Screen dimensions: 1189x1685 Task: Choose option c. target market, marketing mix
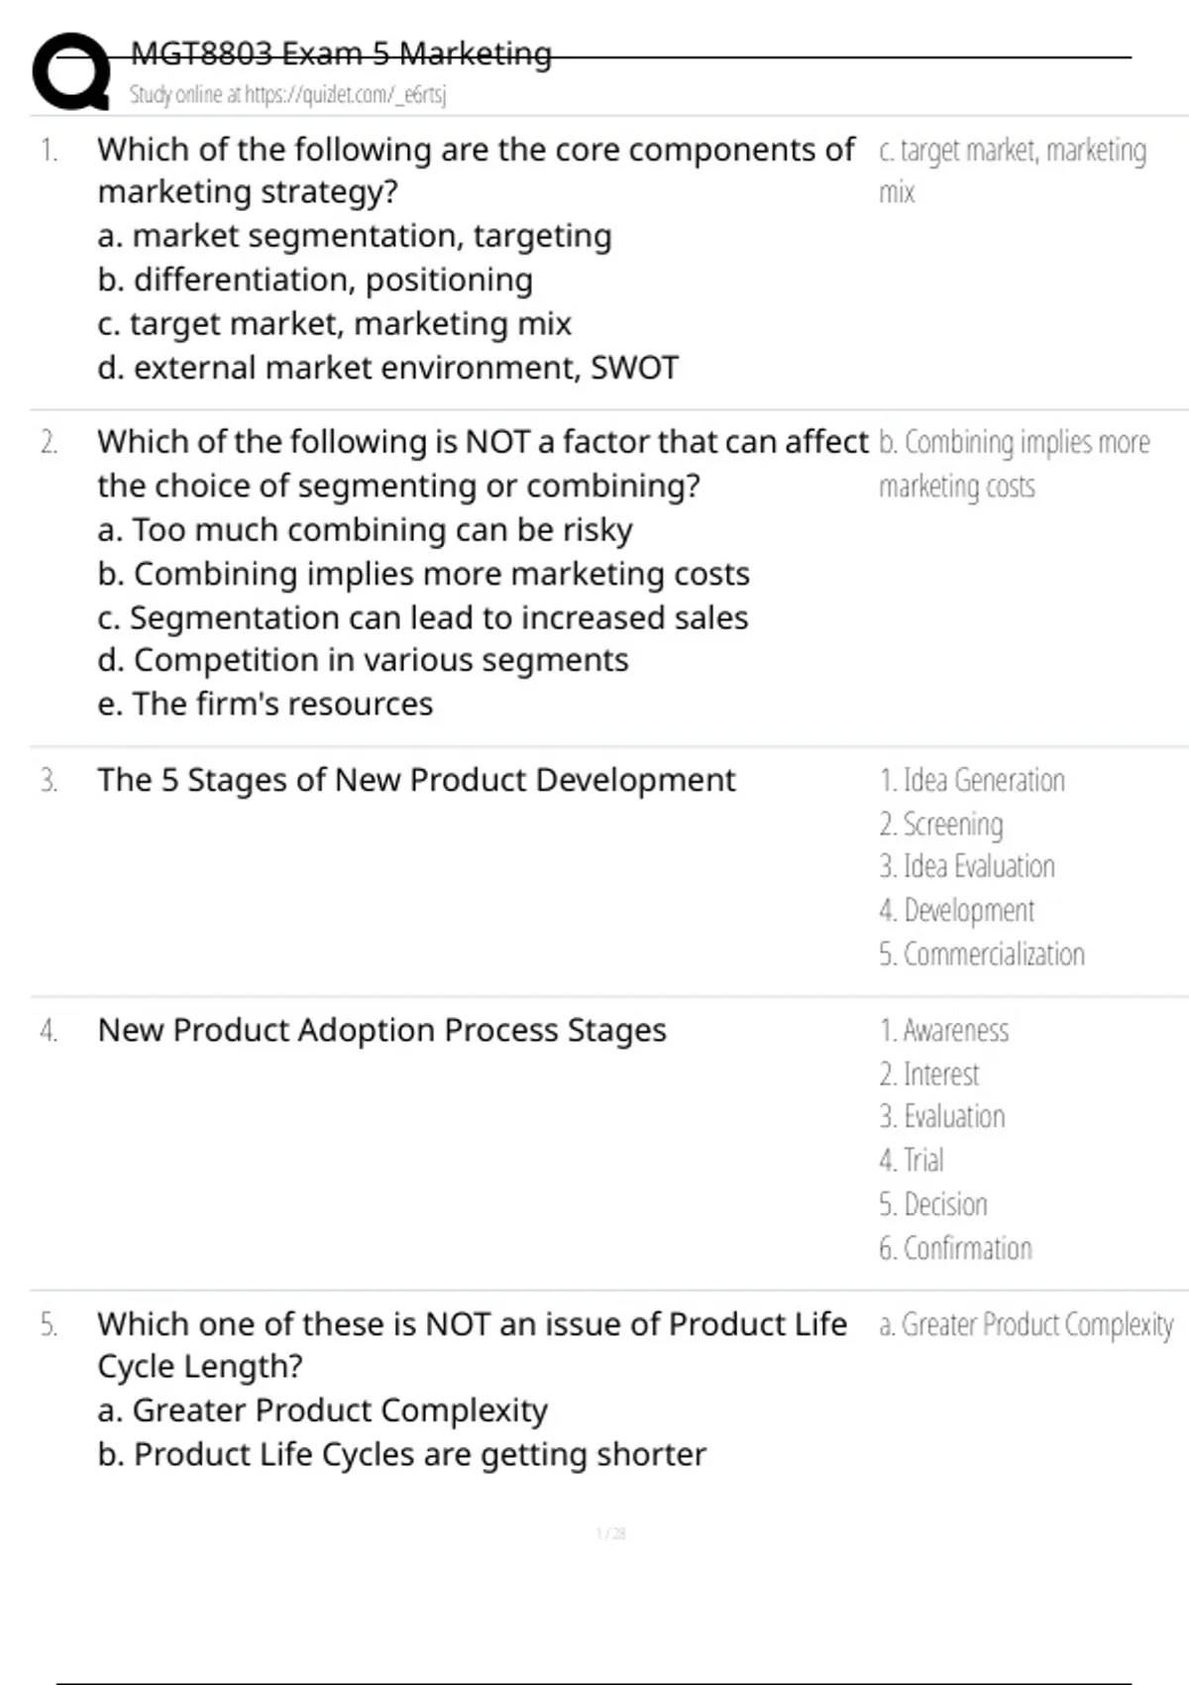tap(335, 324)
